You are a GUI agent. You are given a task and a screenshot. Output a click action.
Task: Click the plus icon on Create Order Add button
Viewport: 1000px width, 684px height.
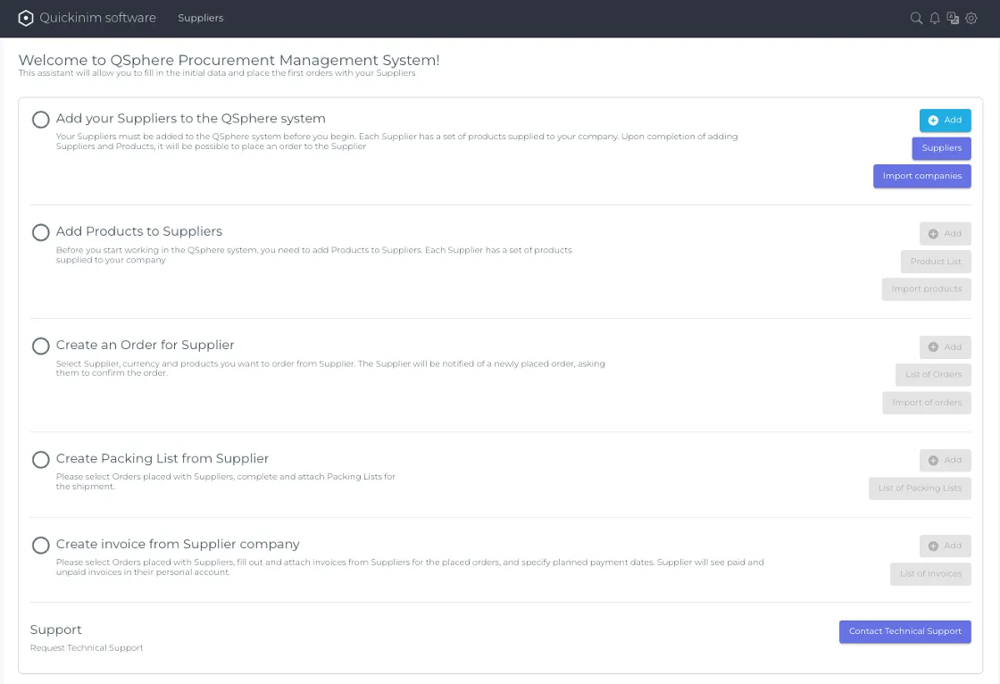point(932,346)
